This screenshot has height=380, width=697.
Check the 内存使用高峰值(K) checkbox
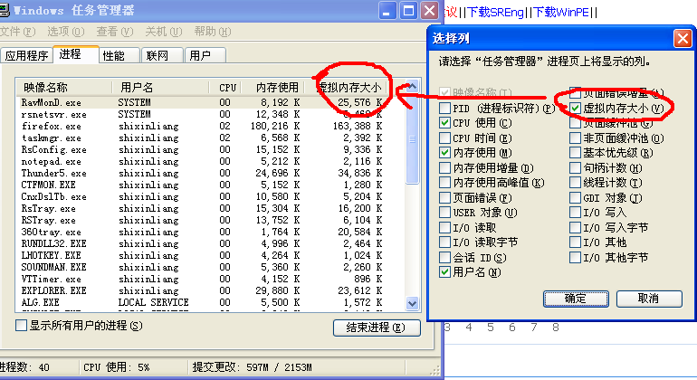coord(444,183)
